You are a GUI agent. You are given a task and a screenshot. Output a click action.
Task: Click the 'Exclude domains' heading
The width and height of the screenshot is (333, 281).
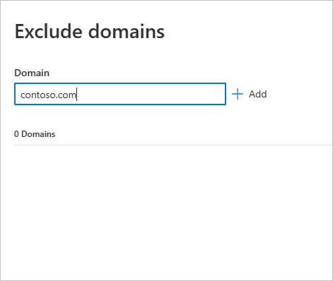coord(90,31)
